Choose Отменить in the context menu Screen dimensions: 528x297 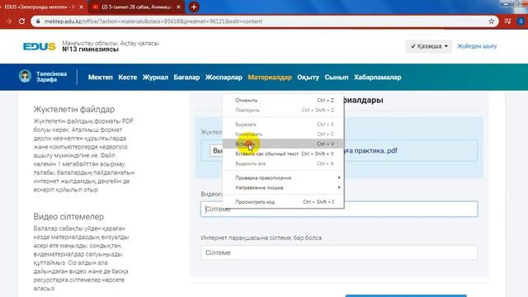coord(283,101)
